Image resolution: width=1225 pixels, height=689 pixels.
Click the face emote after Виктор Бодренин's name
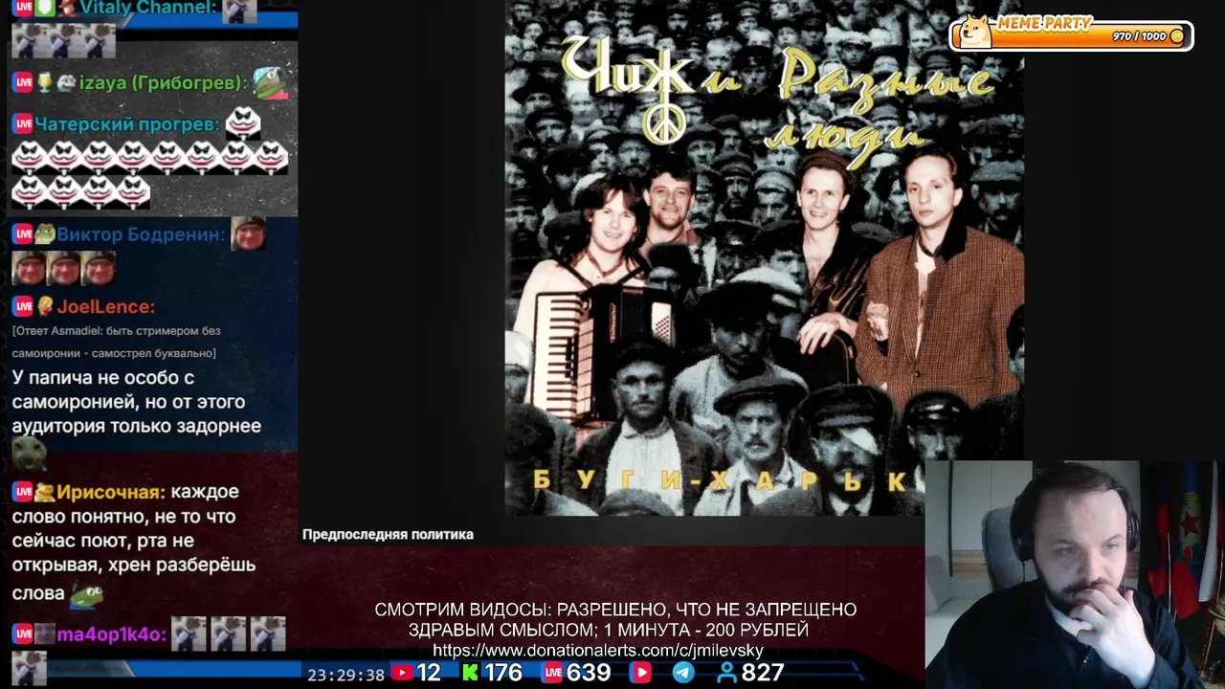(249, 233)
